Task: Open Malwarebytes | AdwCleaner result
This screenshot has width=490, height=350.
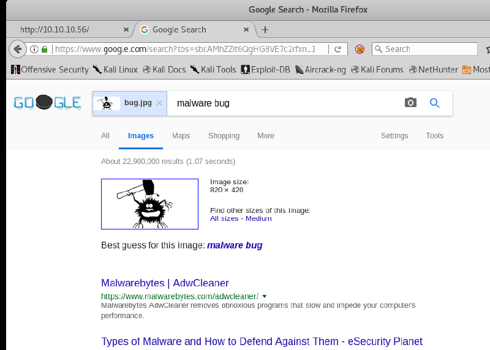Action: [x=165, y=283]
